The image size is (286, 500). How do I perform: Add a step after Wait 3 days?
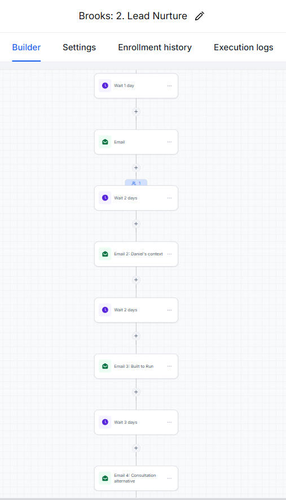136,448
